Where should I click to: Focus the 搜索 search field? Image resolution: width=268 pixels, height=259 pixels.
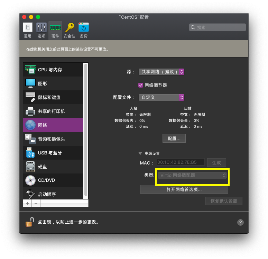click(218, 27)
